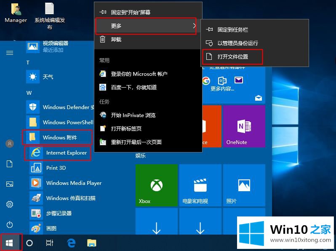The width and height of the screenshot is (336, 251).
Task: Launch Microsoft Edge from the taskbar
Action: point(71,243)
